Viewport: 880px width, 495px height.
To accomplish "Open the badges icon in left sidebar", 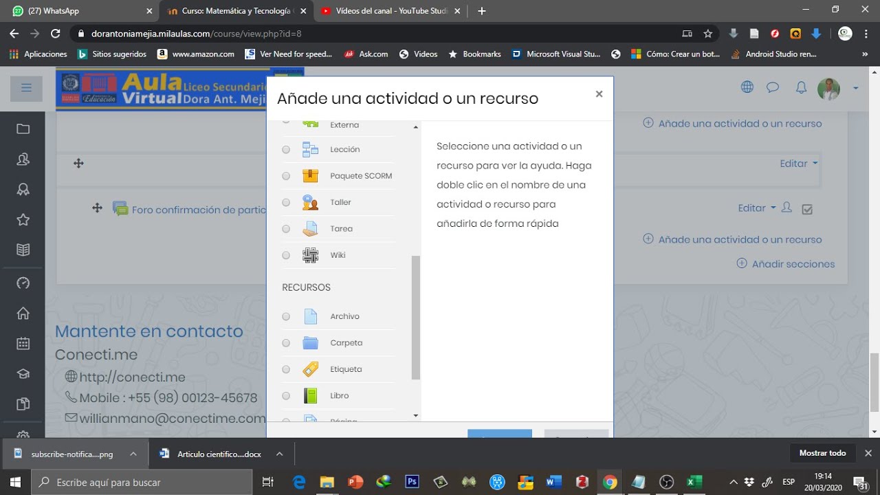I will coord(23,189).
